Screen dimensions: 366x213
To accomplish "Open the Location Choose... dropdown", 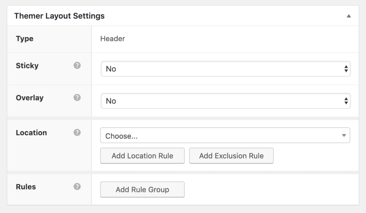I will [x=225, y=135].
